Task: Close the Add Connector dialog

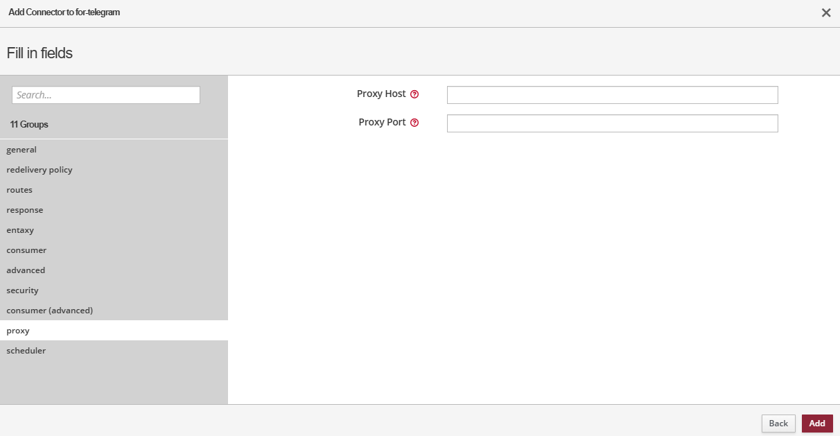Action: [x=825, y=12]
